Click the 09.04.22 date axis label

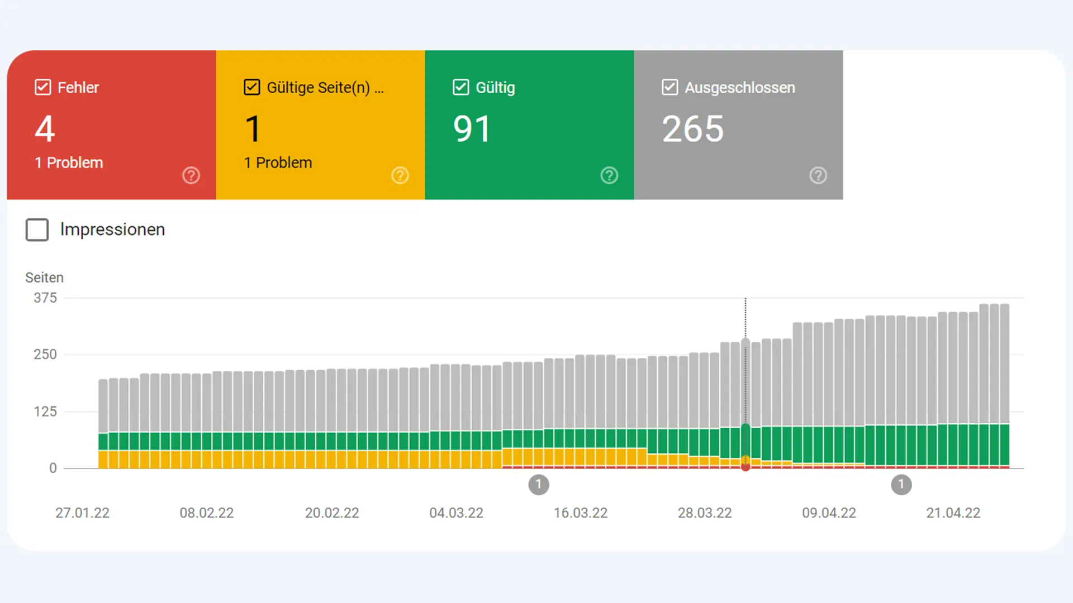point(829,513)
